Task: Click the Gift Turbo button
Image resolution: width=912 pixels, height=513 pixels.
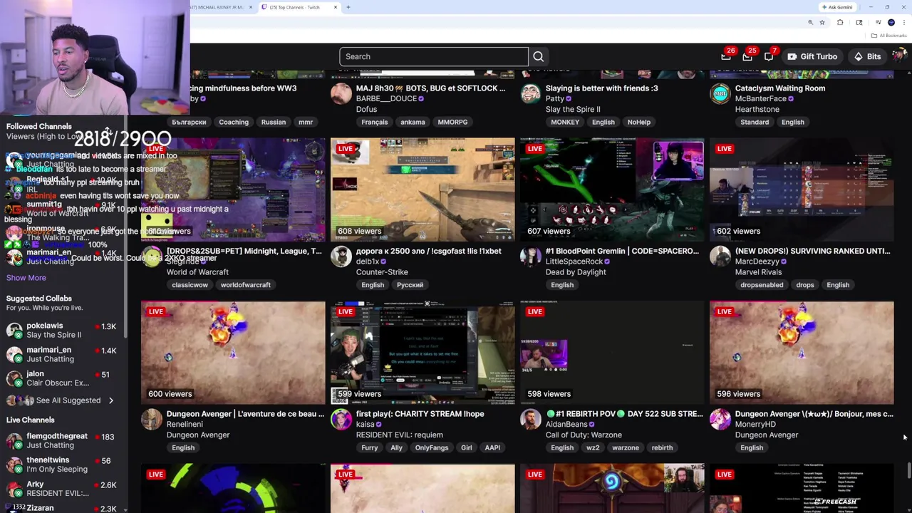Action: click(812, 56)
